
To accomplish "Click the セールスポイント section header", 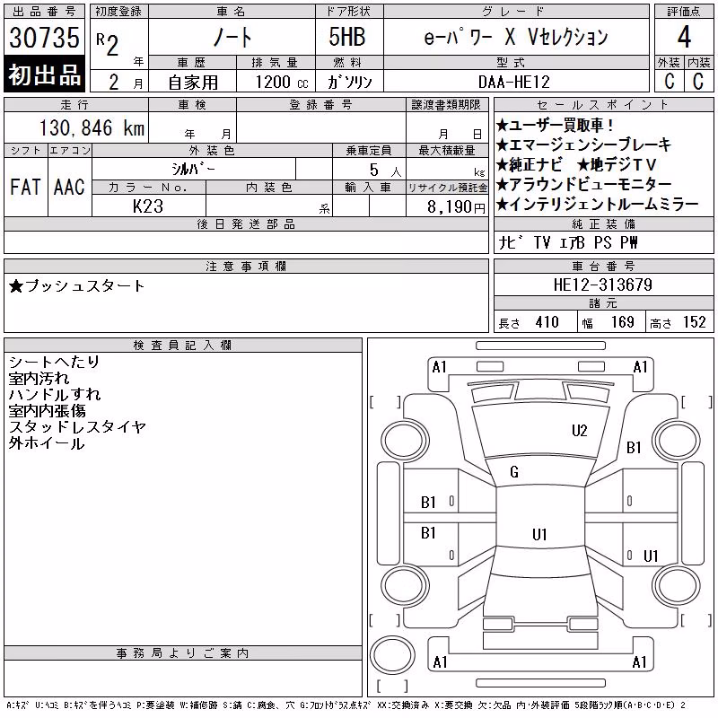I will coord(603,105).
